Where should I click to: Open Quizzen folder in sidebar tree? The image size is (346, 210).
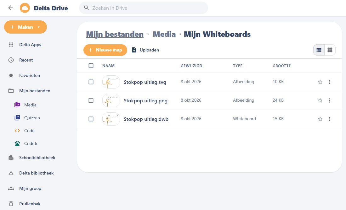[x=32, y=118]
